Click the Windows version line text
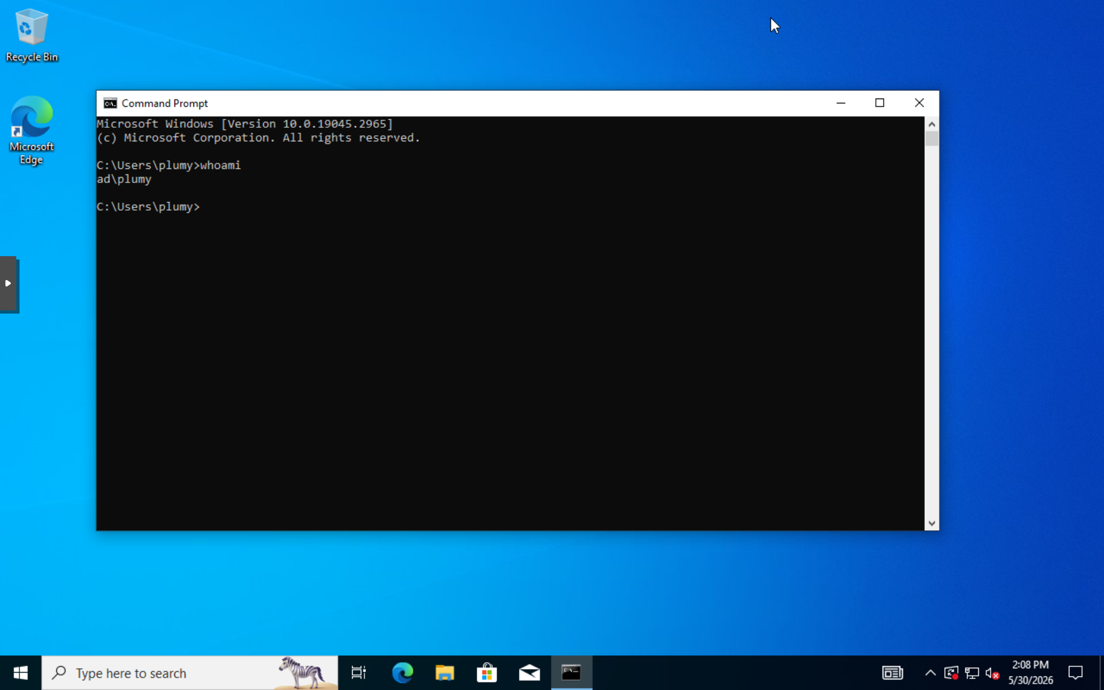 pyautogui.click(x=245, y=124)
